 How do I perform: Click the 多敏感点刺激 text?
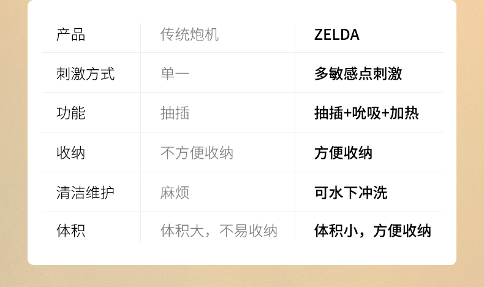[x=358, y=74]
